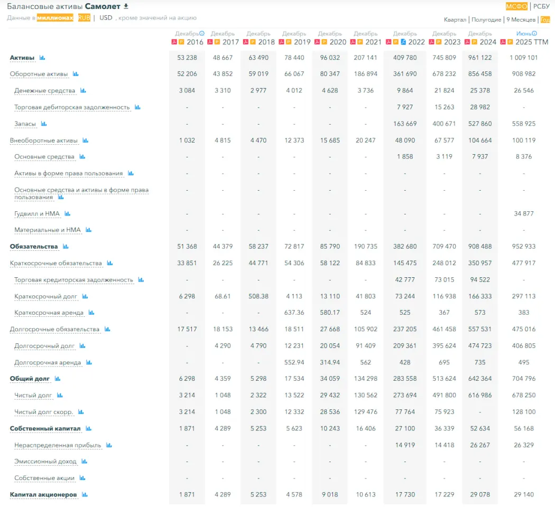Click the Чистый долг row link

pos(33,395)
